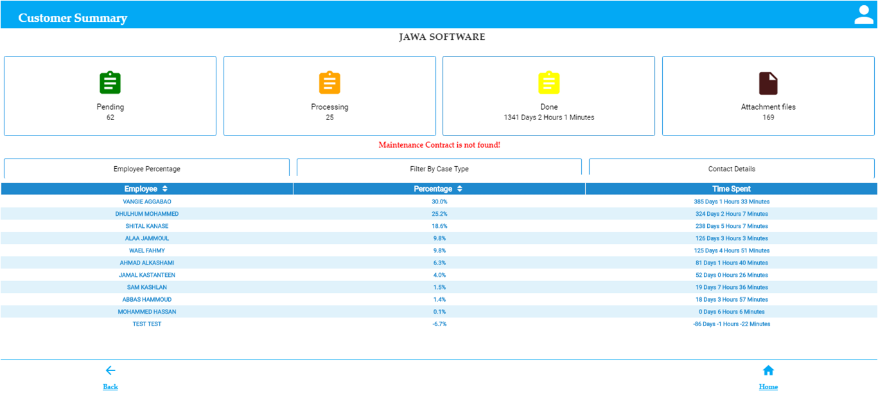
Task: Click the Back arrow icon
Action: click(110, 370)
